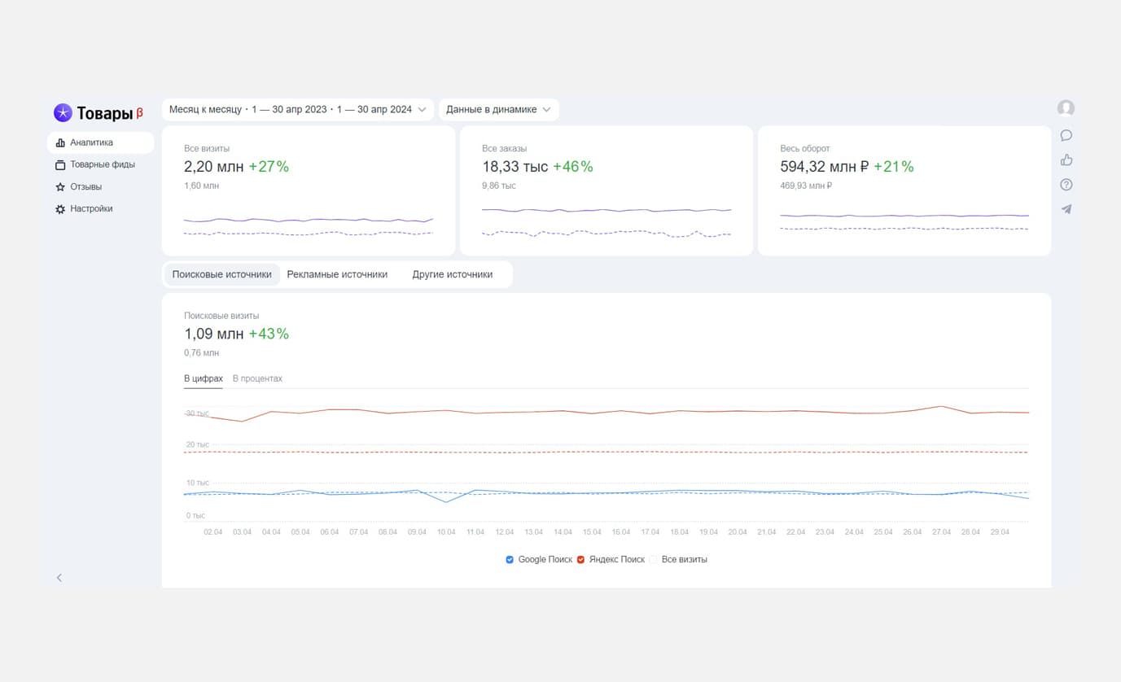Click the Поисковые визиты heading
Viewport: 1121px width, 682px height.
tap(221, 316)
